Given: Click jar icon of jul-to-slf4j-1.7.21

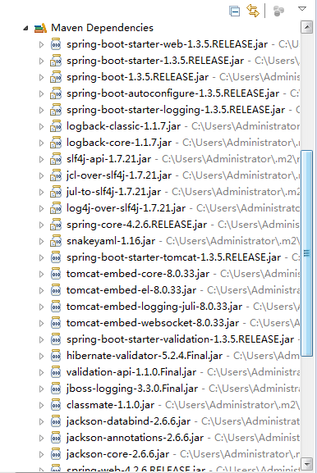Looking at the screenshot, I should click(56, 191).
